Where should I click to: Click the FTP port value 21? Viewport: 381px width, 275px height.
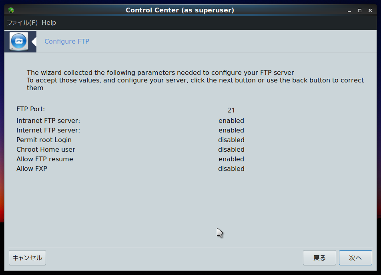pos(231,110)
